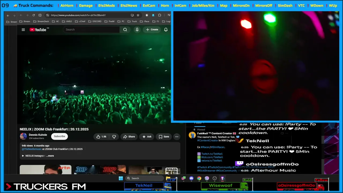The height and width of the screenshot is (193, 343).
Task: Toggle the browser split view icon
Action: coord(40,15)
